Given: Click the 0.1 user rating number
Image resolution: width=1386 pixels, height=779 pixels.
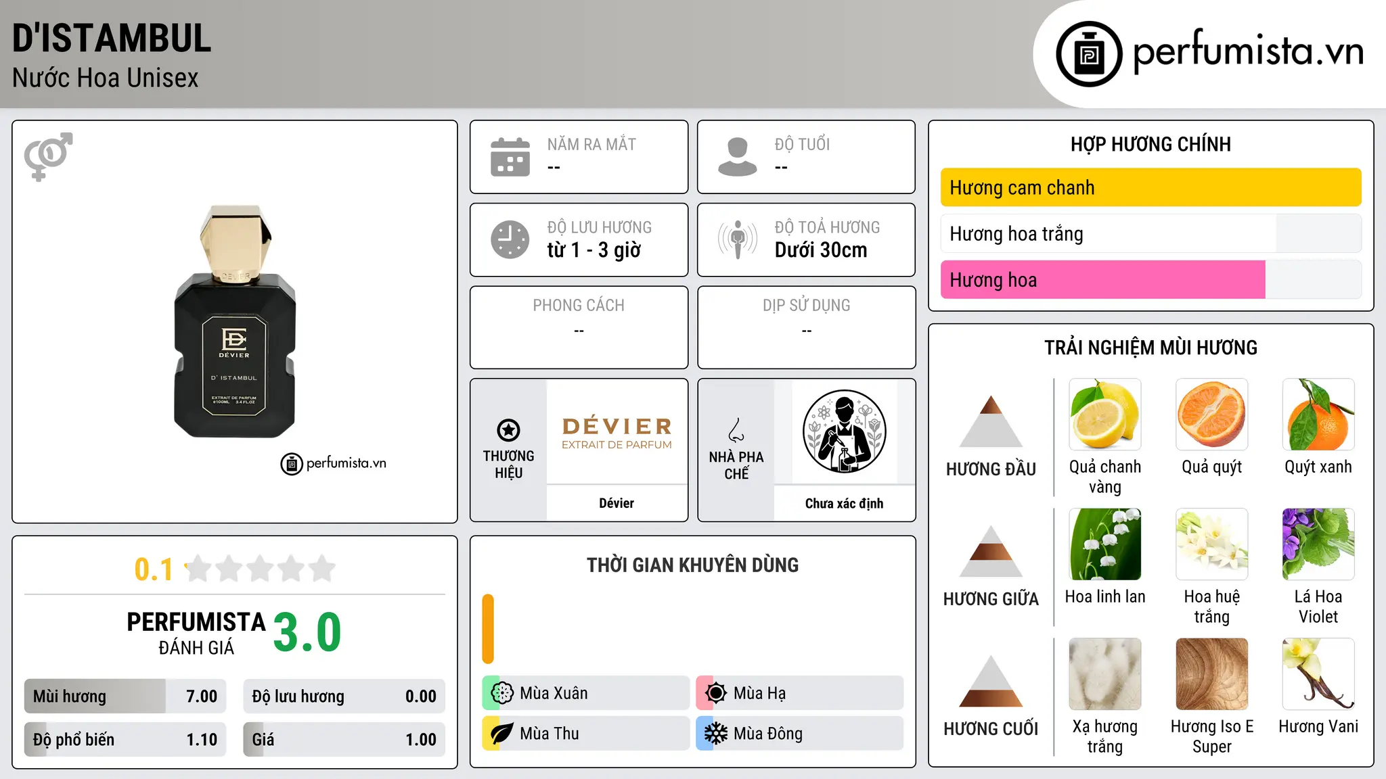Looking at the screenshot, I should tap(154, 569).
